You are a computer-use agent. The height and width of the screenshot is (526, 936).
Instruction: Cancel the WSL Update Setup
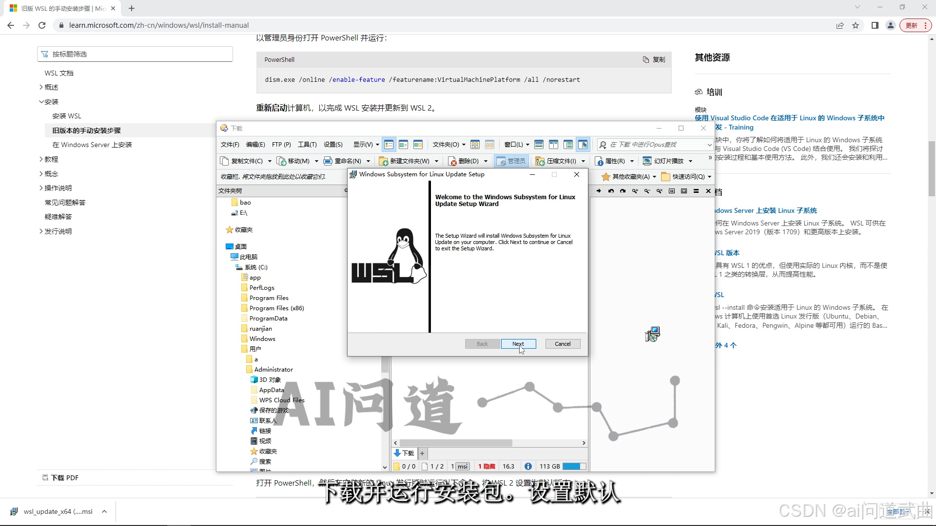[x=562, y=344]
